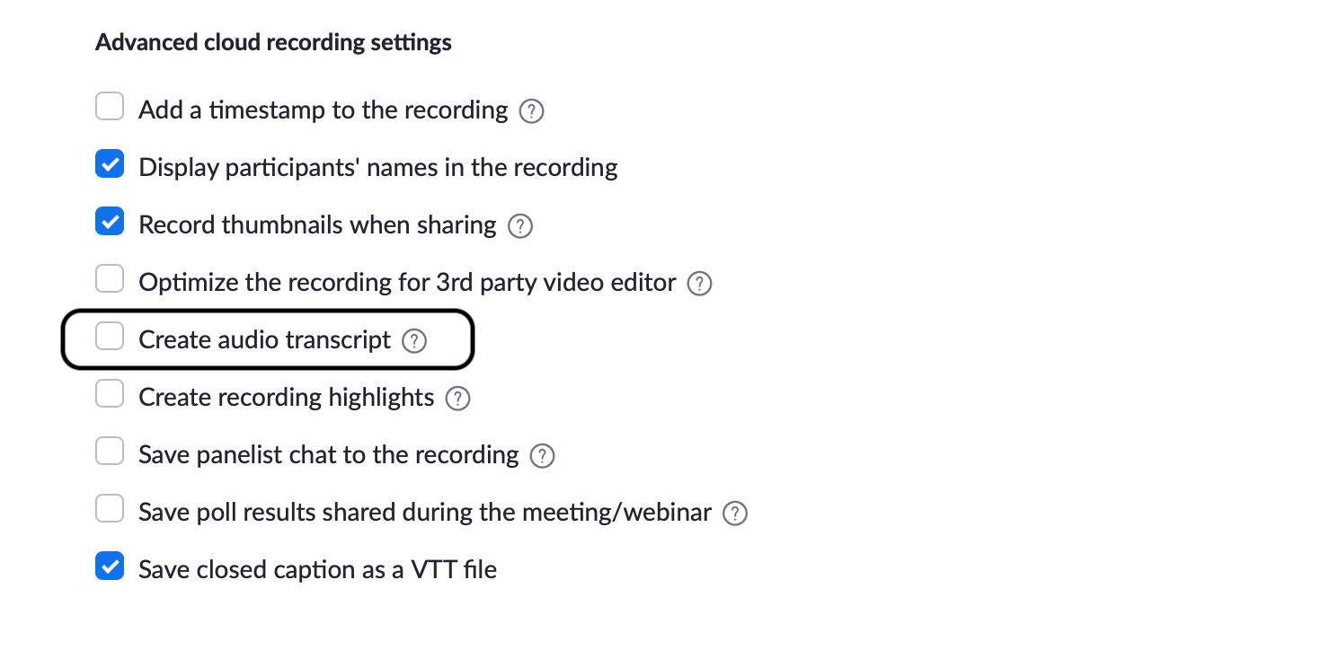Disable 'Save closed caption as a VTT file'
1321x650 pixels.
(109, 566)
